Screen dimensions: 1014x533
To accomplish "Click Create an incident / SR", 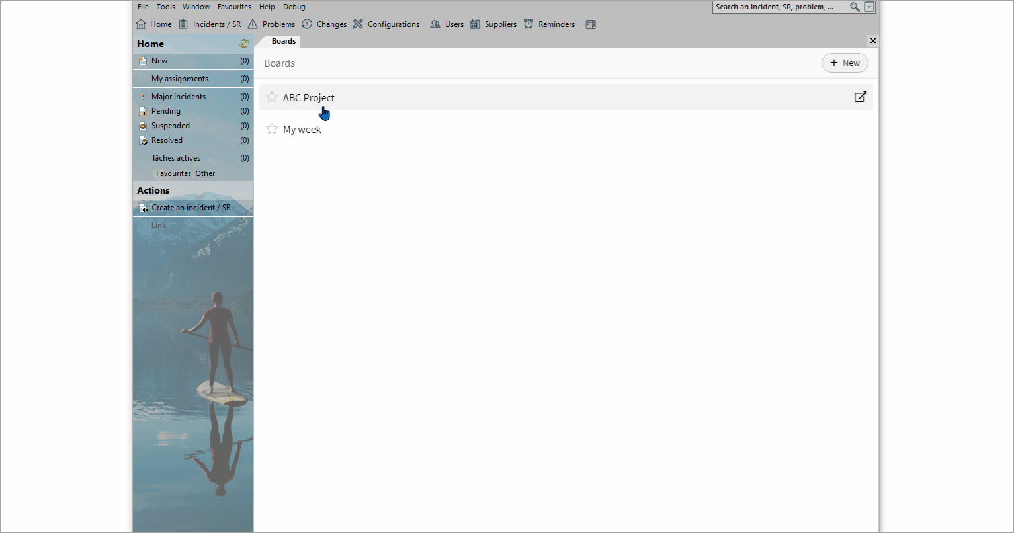I will tap(190, 208).
